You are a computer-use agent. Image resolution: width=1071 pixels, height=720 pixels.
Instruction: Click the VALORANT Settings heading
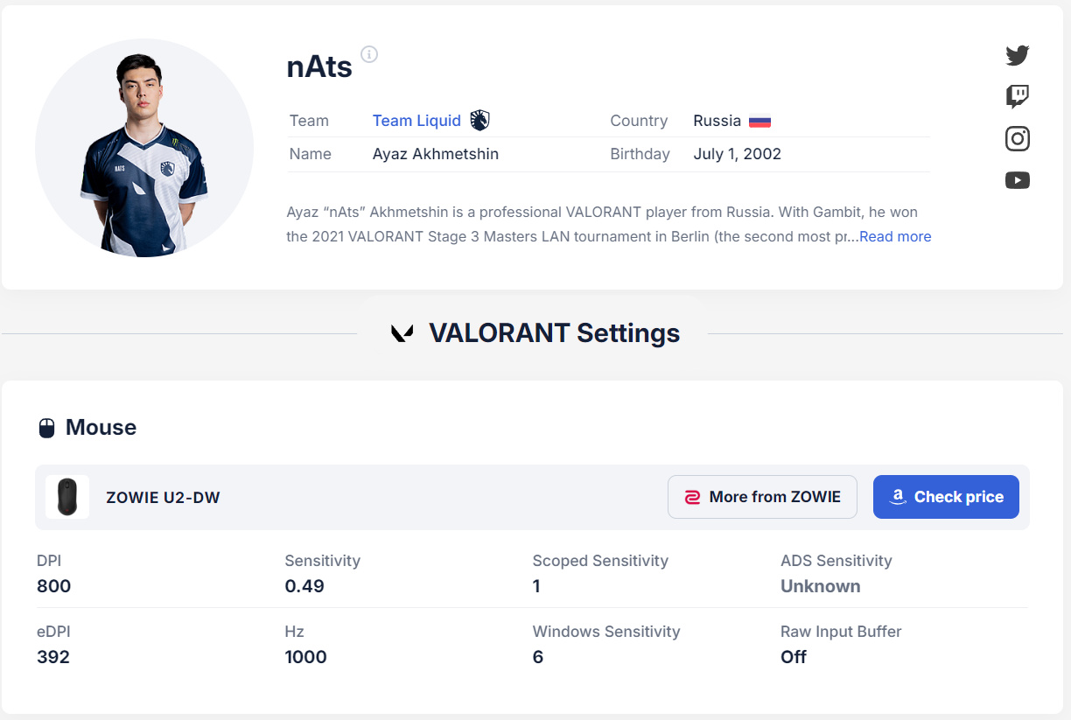(x=554, y=333)
